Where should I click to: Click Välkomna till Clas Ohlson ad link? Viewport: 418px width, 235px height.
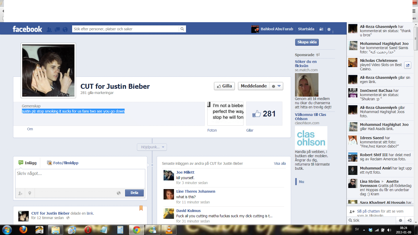[310, 117]
